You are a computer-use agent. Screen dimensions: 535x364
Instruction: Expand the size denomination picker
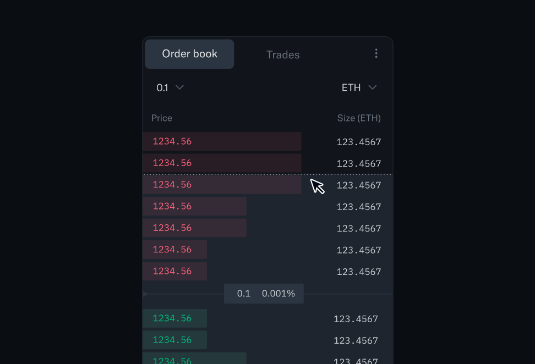(359, 87)
